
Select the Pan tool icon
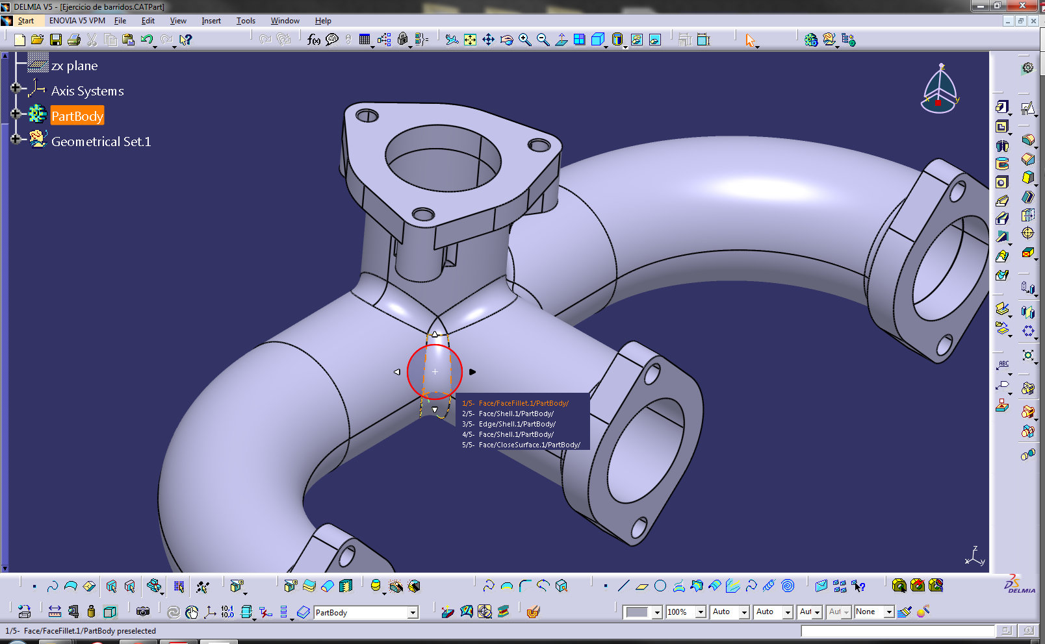pos(488,40)
